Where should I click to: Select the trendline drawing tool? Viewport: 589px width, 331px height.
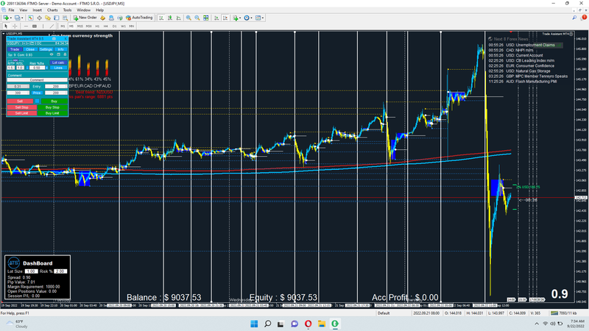tap(52, 26)
